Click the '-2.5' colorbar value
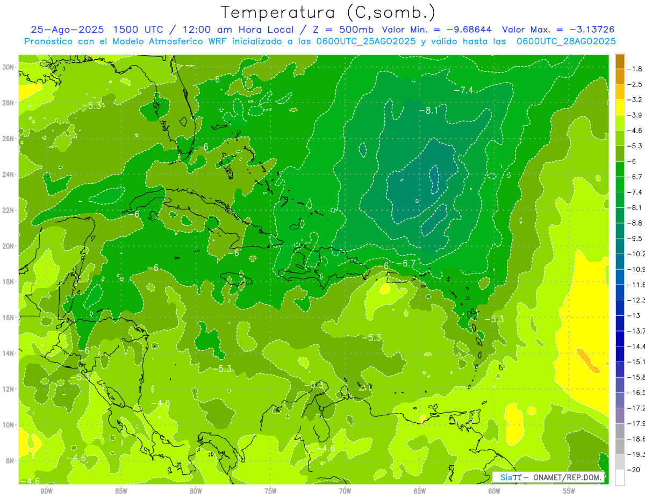Screen dimensions: 645x498 click(635, 84)
